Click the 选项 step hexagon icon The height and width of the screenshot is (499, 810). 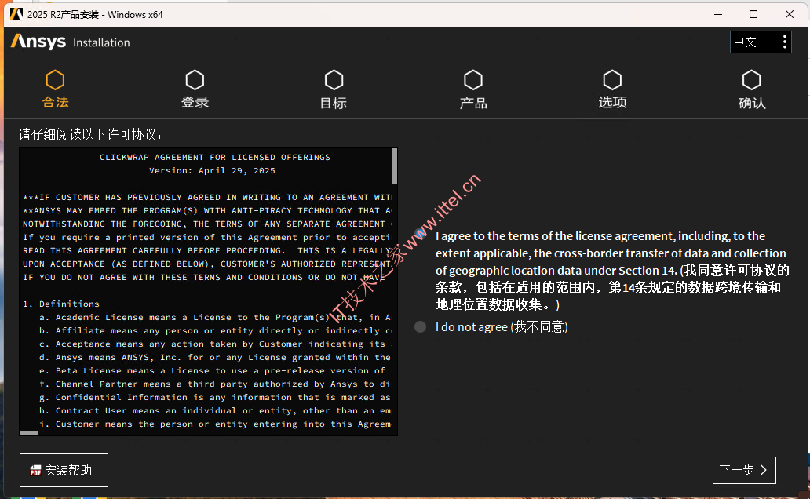coord(612,80)
